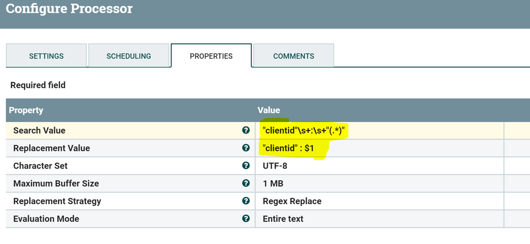Click the Value column header

268,110
